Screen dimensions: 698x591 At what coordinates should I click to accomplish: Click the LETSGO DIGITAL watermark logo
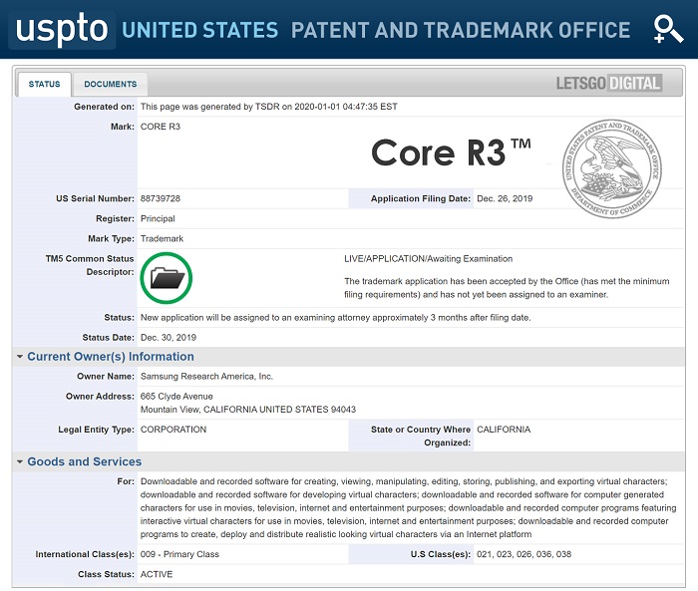coord(607,84)
